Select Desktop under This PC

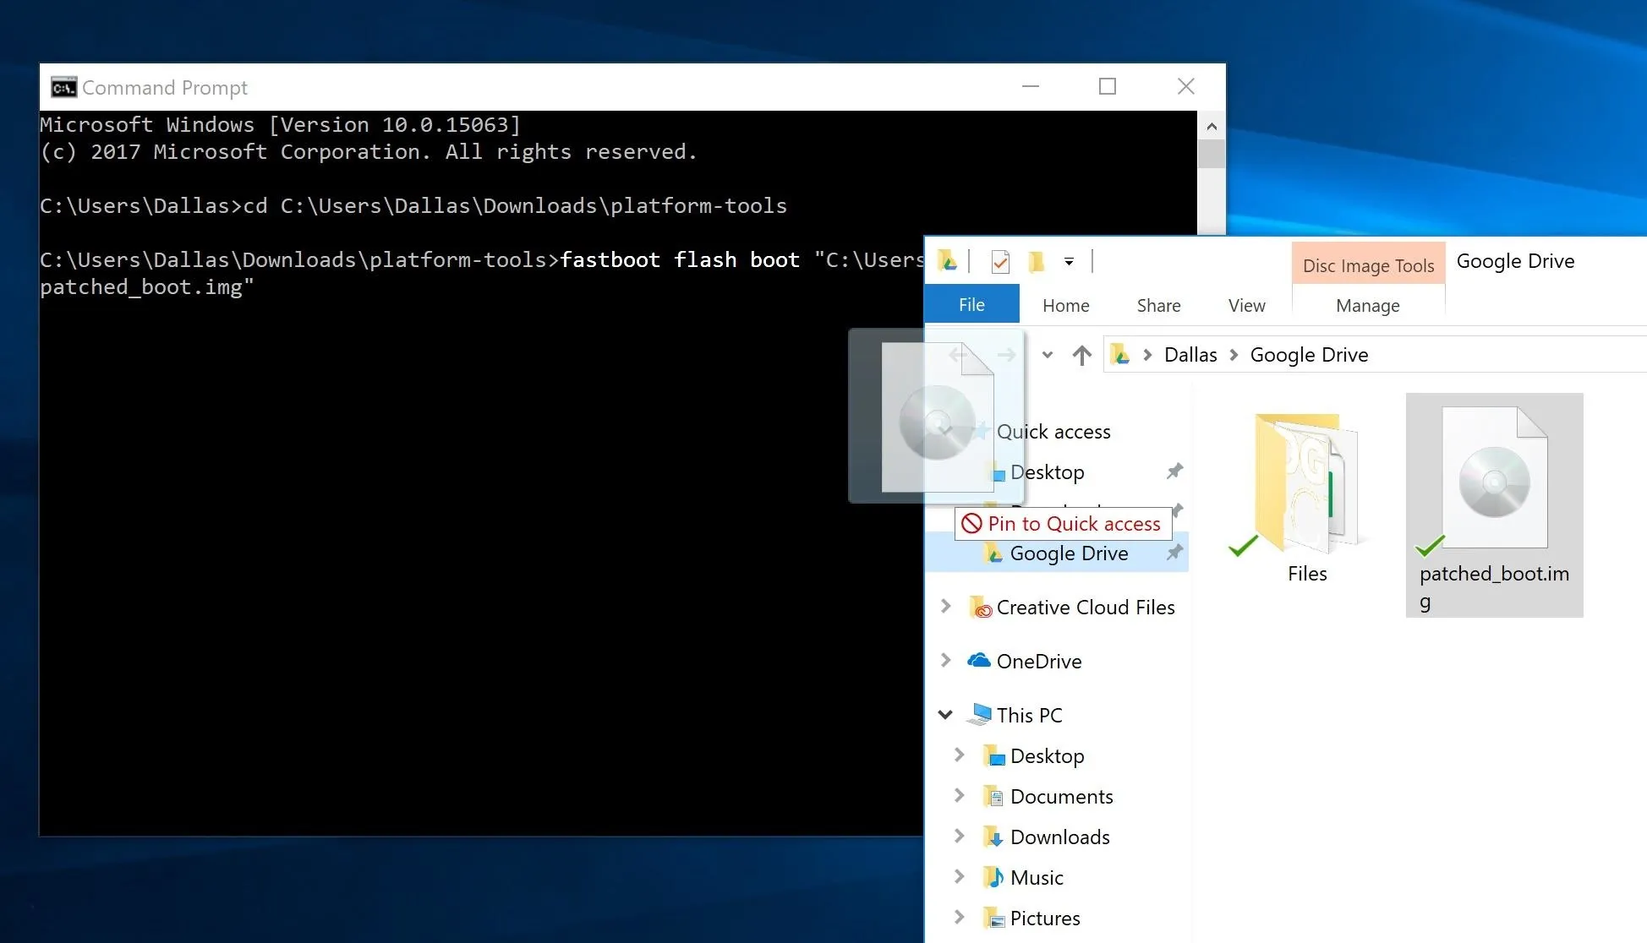(x=1047, y=756)
